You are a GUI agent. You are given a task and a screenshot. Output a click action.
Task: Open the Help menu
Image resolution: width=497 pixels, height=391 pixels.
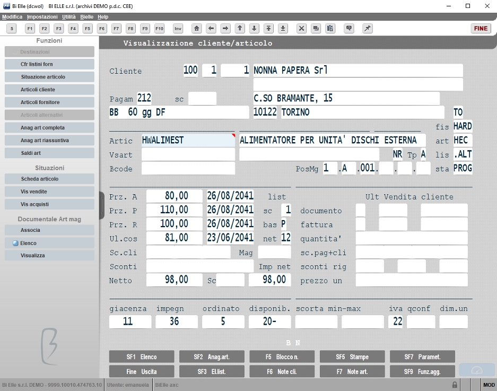[103, 17]
